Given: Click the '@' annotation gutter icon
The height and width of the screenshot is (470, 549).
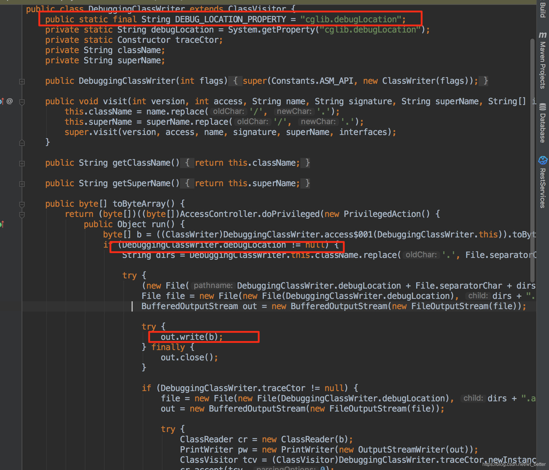Looking at the screenshot, I should point(10,101).
